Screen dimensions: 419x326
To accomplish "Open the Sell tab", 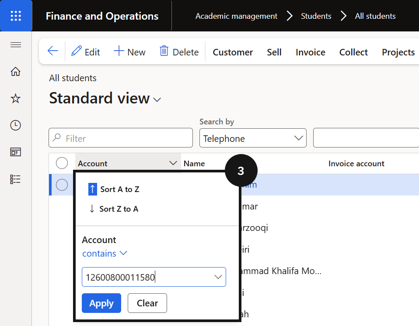I will click(x=274, y=52).
